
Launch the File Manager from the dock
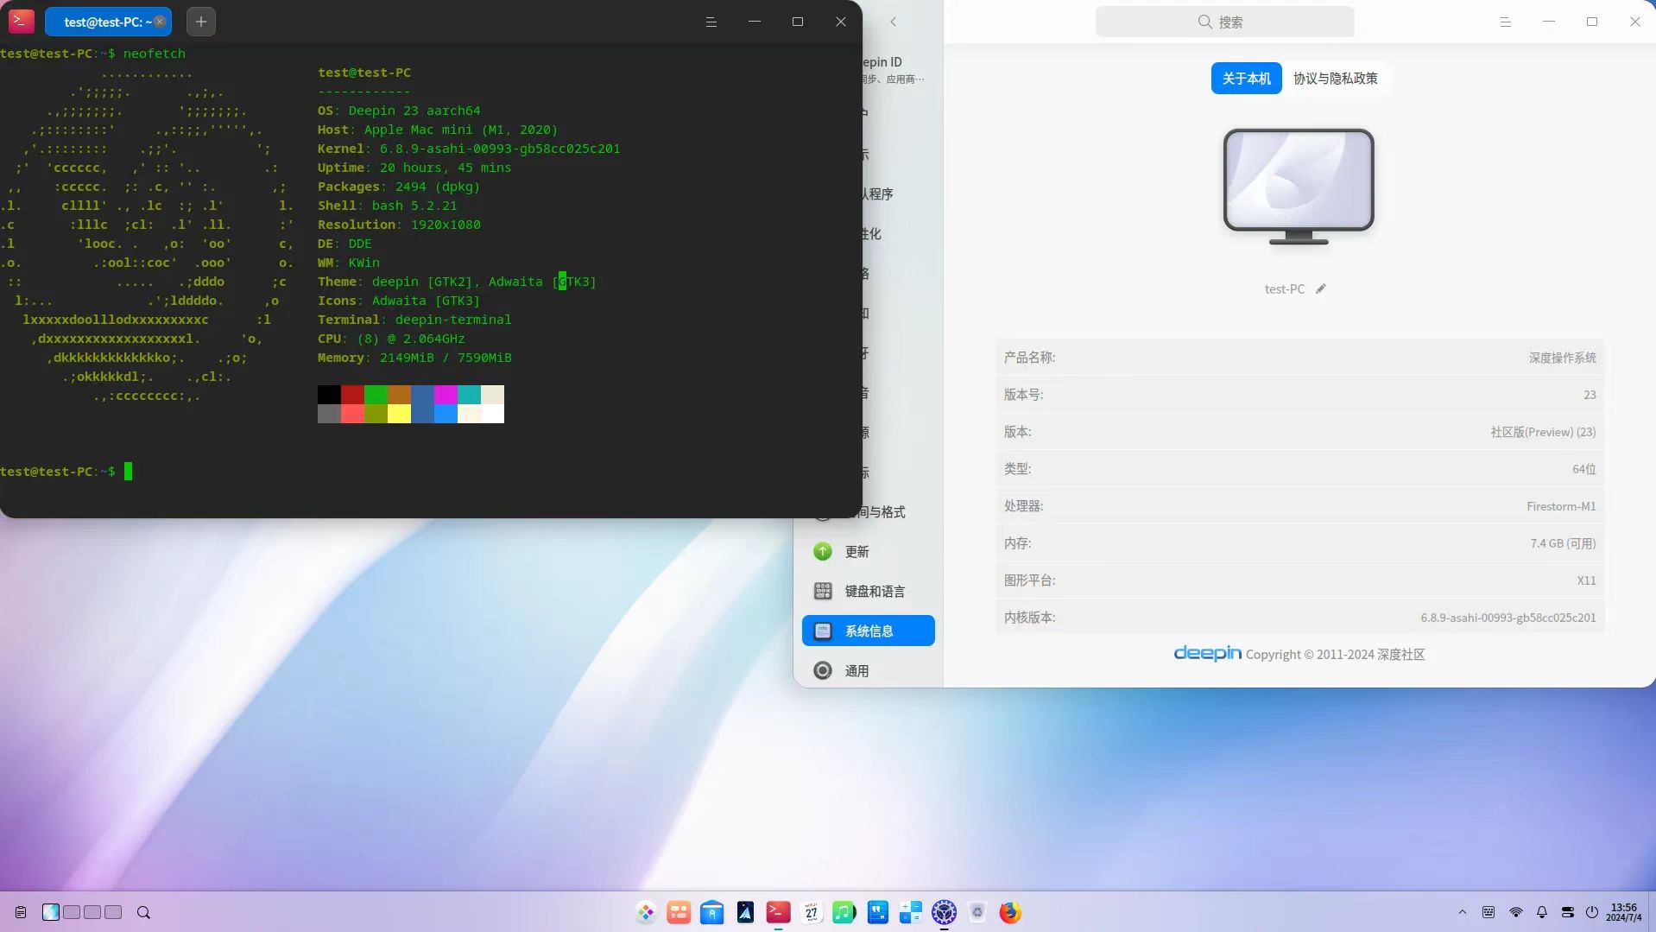pos(711,912)
